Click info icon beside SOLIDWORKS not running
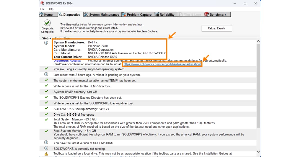This screenshot has height=157, width=300. click(46, 148)
